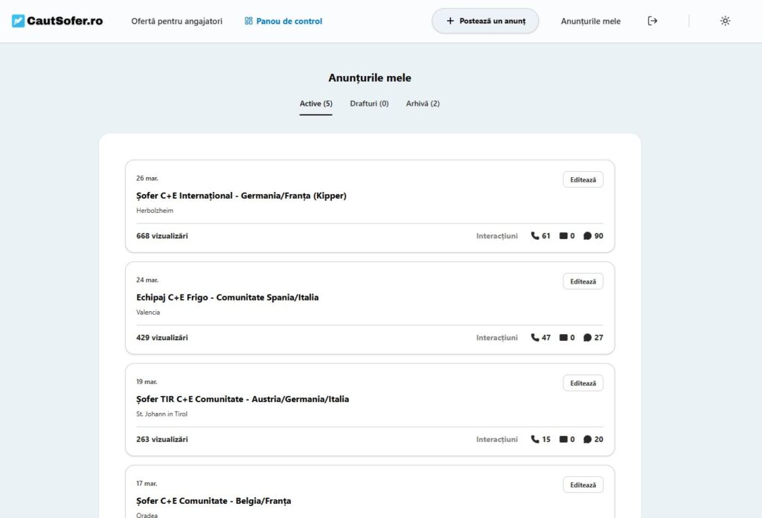This screenshot has height=518, width=762.
Task: Open Șofer TIR C+E Comunitate listing title
Action: point(243,399)
